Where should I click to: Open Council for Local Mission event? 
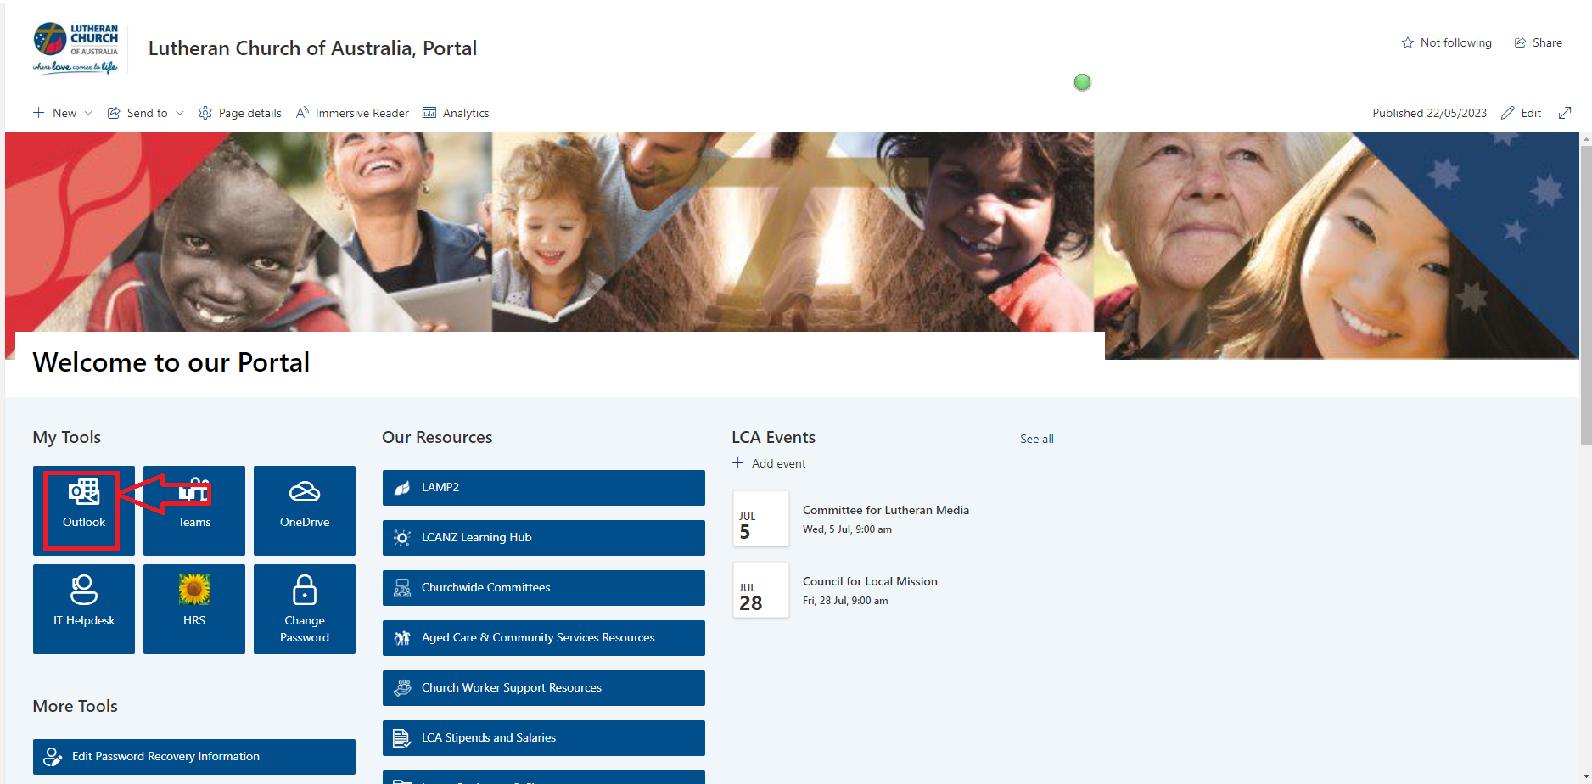(x=870, y=581)
